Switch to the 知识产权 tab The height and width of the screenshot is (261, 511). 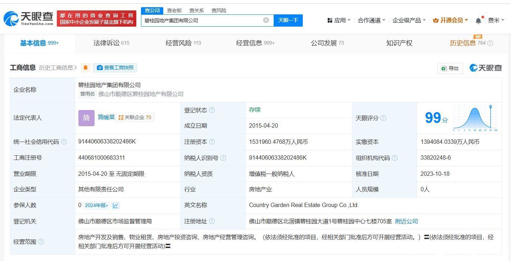coord(399,43)
